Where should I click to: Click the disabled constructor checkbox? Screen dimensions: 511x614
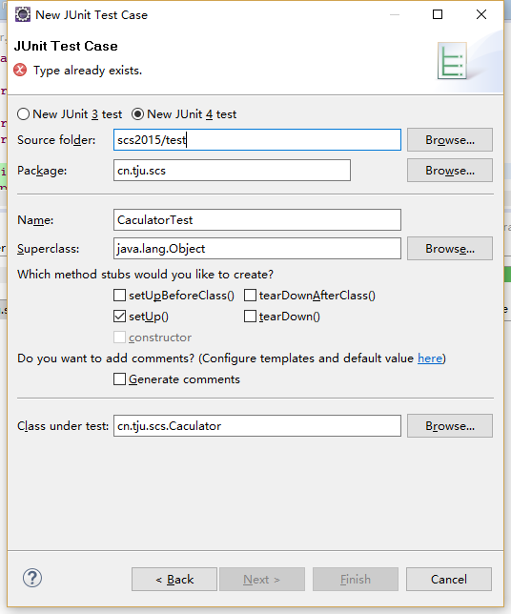[119, 338]
